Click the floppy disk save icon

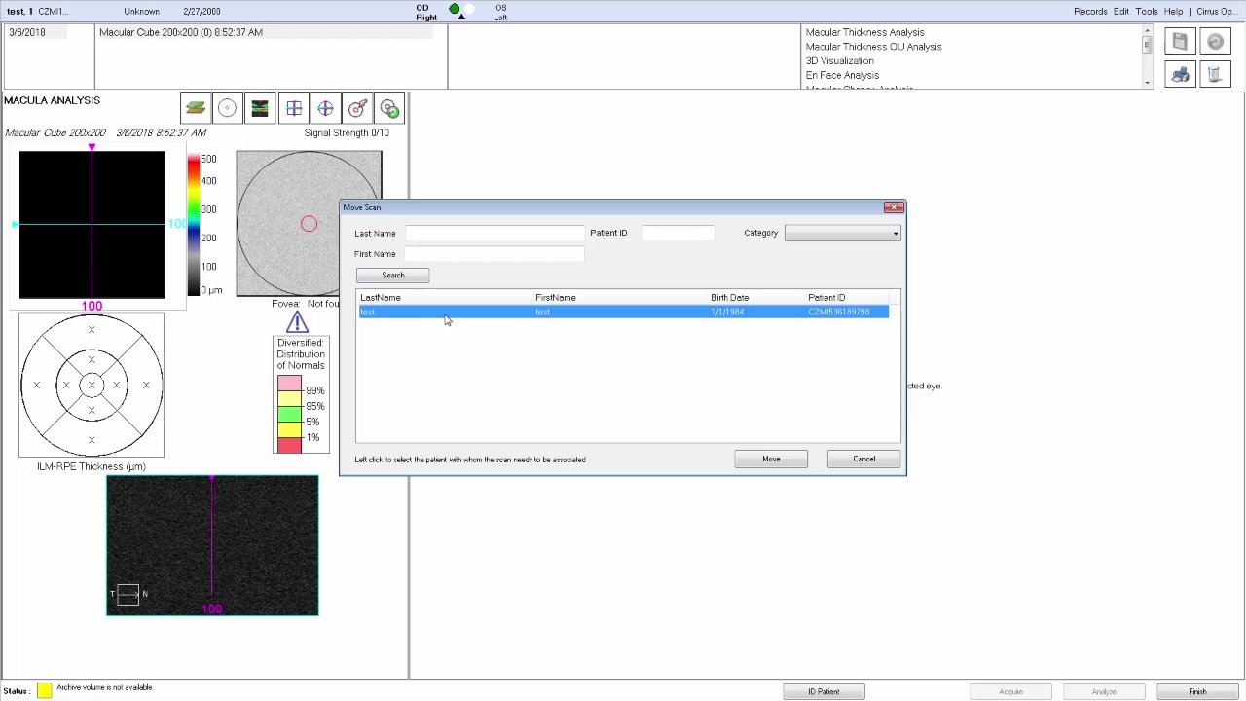(x=1180, y=42)
